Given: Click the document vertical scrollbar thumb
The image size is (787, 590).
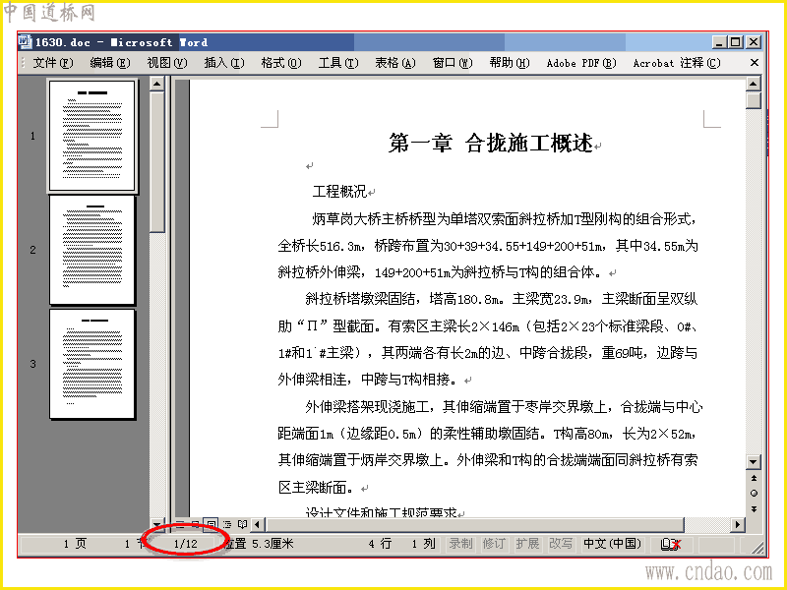Looking at the screenshot, I should tap(754, 100).
